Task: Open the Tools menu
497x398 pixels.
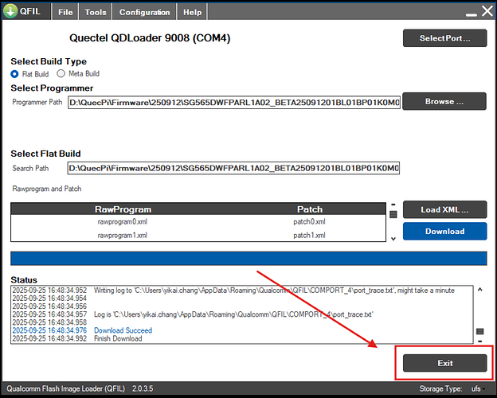Action: click(96, 12)
